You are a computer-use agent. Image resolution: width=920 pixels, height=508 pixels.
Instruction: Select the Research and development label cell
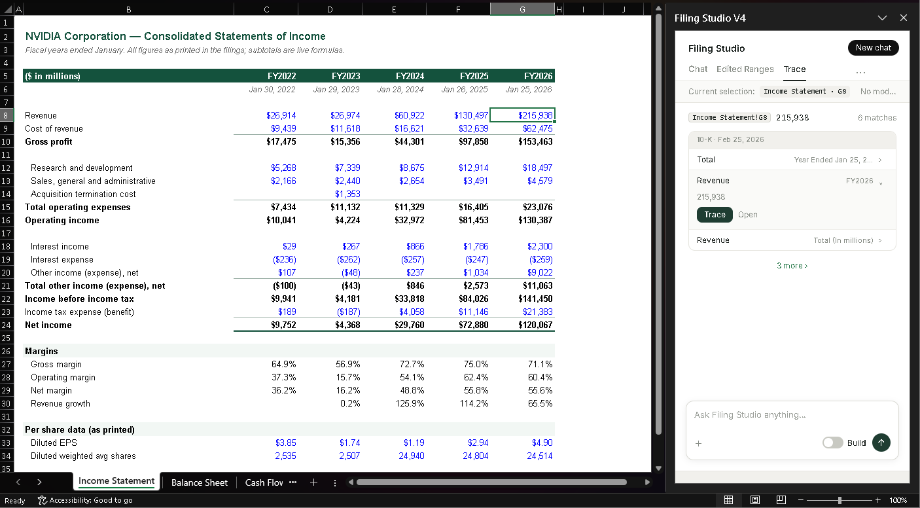coord(128,168)
